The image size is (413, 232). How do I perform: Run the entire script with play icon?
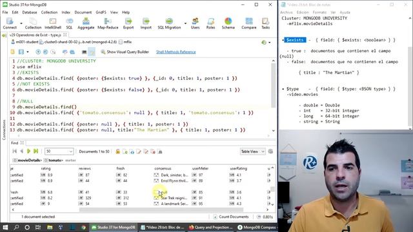click(38, 52)
